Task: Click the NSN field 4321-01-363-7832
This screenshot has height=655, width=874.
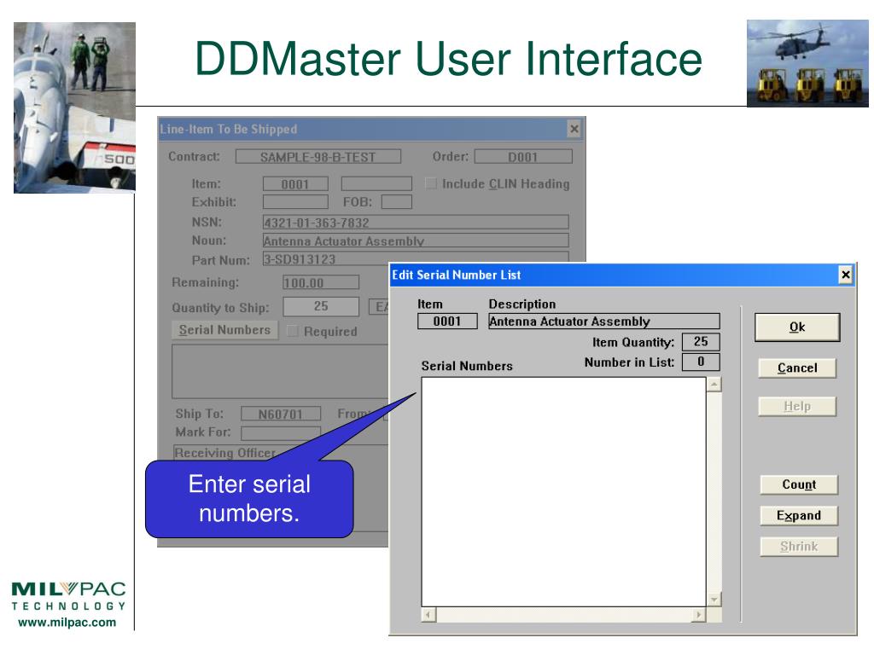Action: [x=416, y=223]
